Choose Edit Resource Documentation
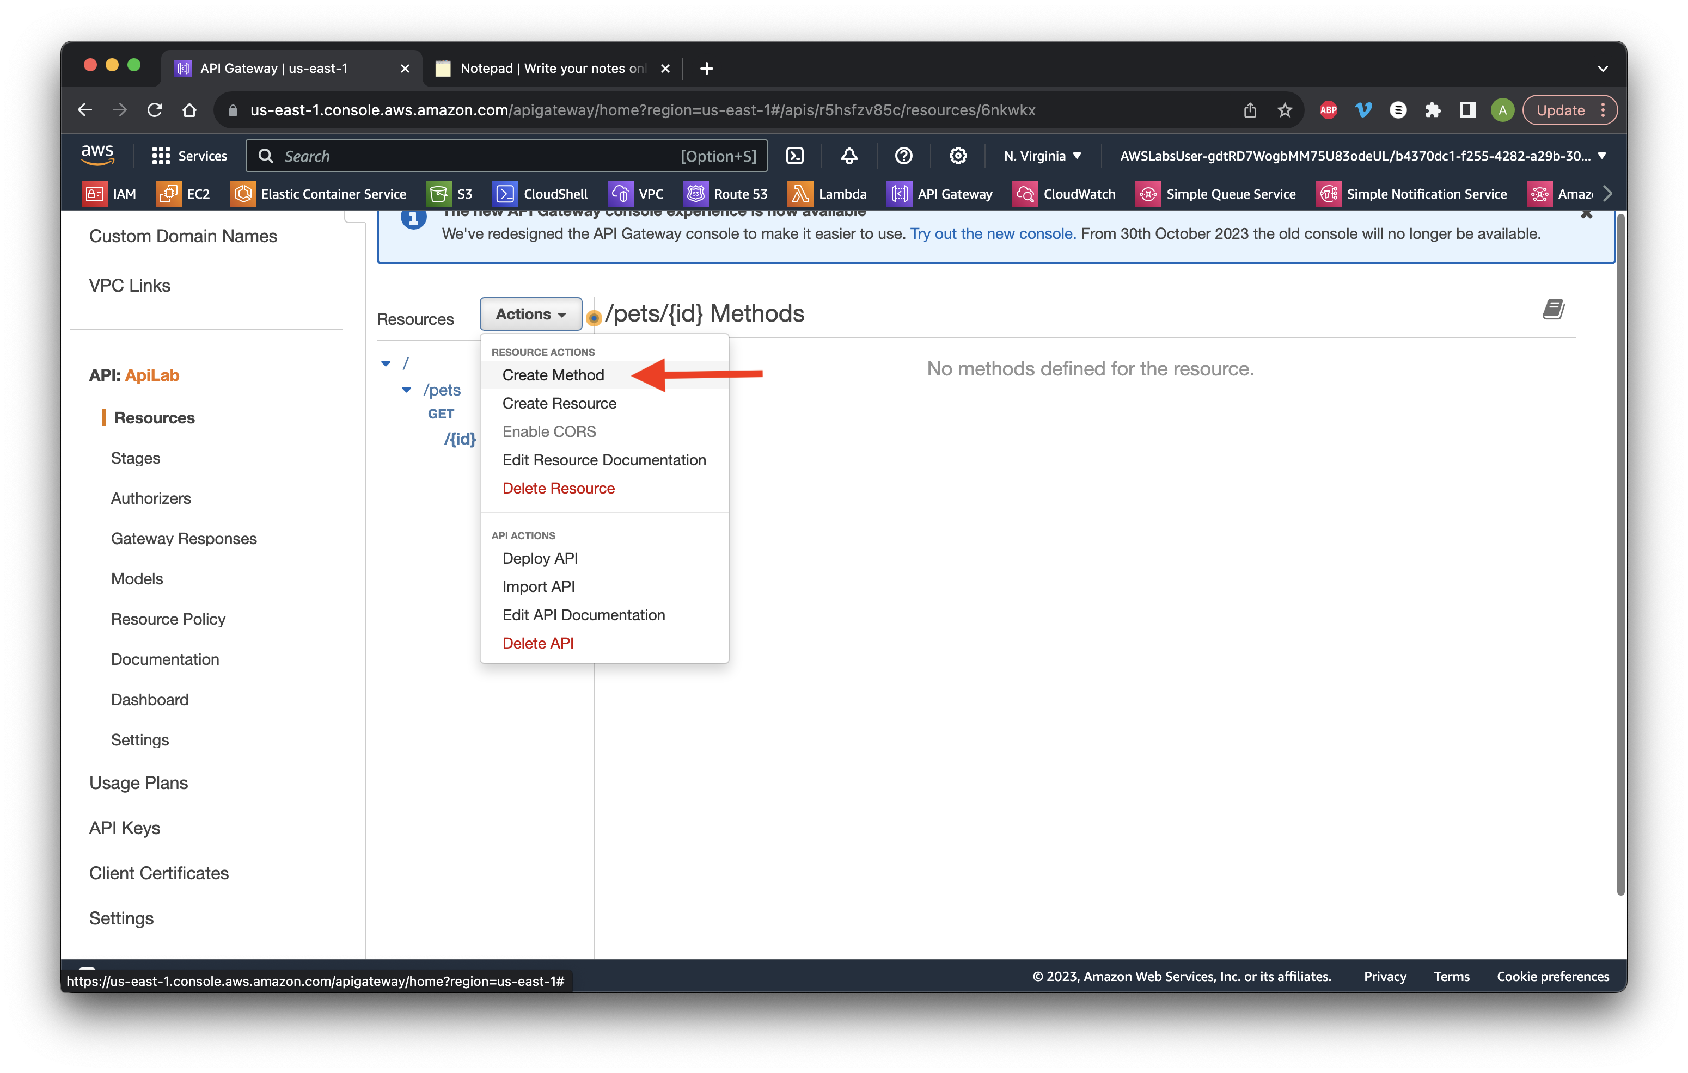Viewport: 1688px width, 1073px height. (604, 459)
